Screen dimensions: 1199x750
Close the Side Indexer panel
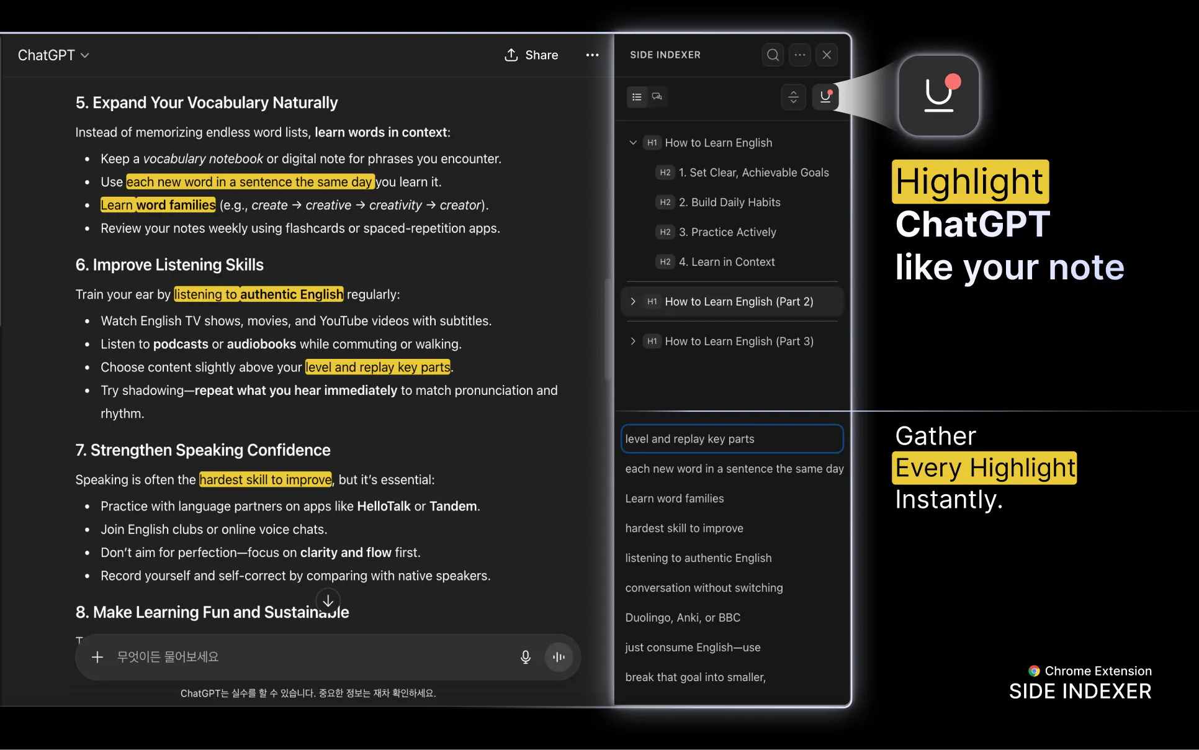[x=827, y=55]
